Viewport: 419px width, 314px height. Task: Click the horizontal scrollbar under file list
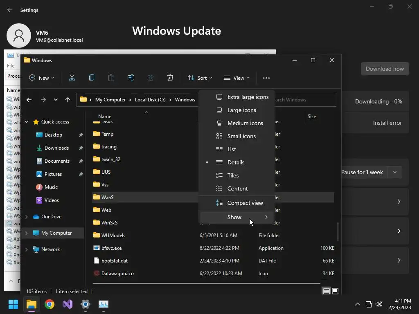tap(206, 283)
